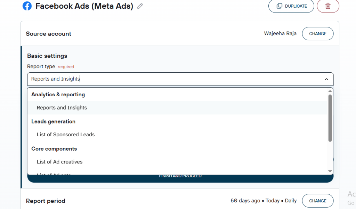The width and height of the screenshot is (356, 209).
Task: Click the DUPLICATE button
Action: coord(291,6)
